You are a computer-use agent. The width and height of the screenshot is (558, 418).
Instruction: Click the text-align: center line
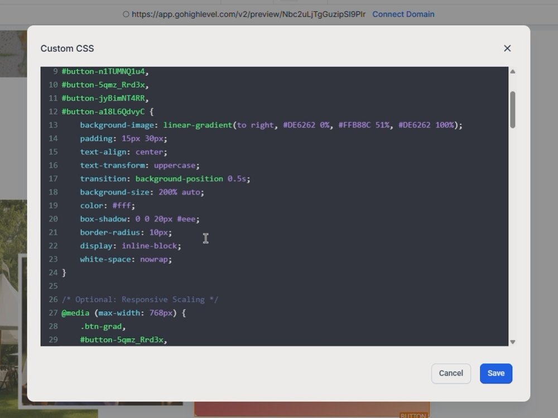tap(123, 152)
